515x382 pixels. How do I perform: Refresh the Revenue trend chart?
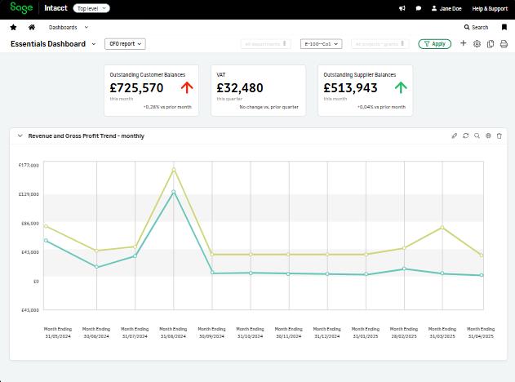click(466, 135)
